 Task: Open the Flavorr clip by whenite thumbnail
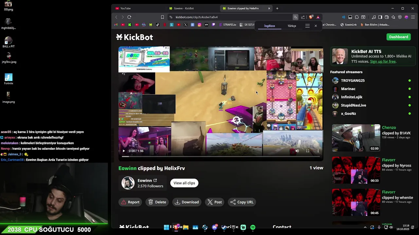tap(356, 202)
